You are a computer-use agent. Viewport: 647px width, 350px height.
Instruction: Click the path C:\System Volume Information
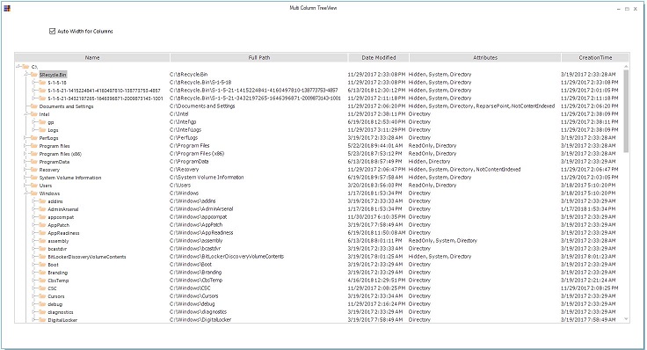[x=207, y=177]
